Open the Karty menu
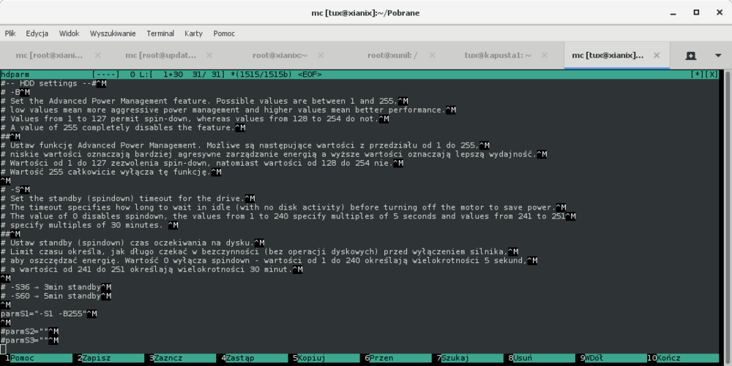 pos(194,33)
